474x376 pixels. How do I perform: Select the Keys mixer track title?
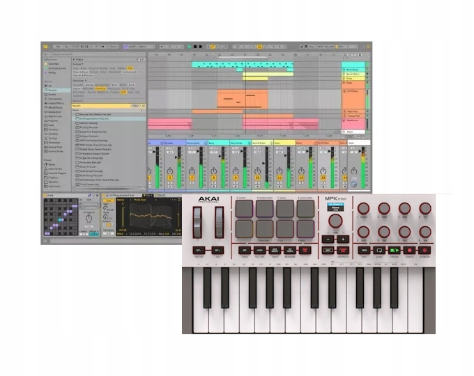coord(284,143)
